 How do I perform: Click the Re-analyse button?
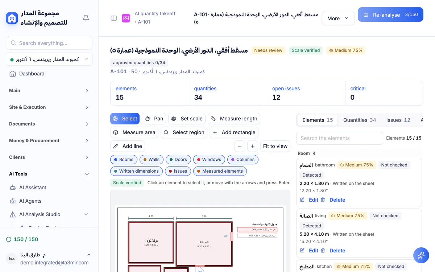point(390,15)
